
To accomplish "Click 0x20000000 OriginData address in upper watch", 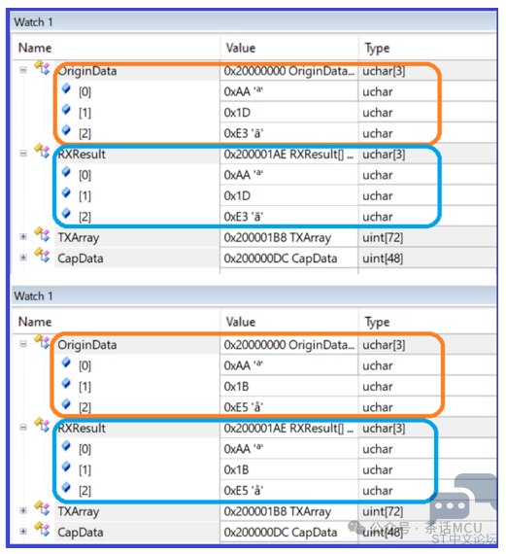I will coord(288,71).
